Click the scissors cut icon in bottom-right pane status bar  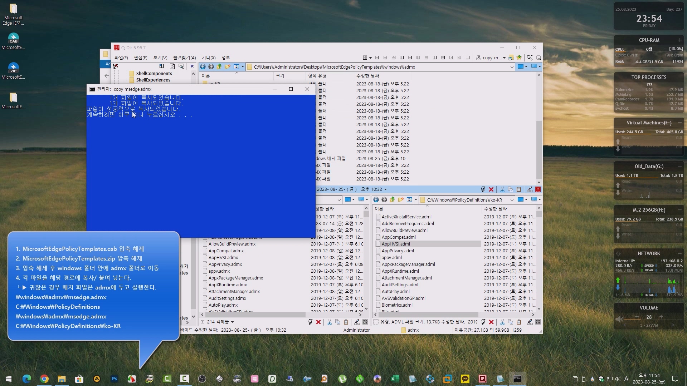click(502, 322)
